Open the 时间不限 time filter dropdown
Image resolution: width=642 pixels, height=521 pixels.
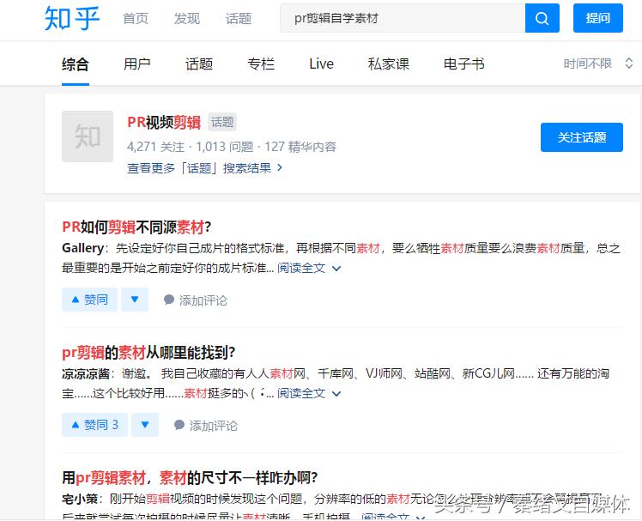[x=598, y=64]
